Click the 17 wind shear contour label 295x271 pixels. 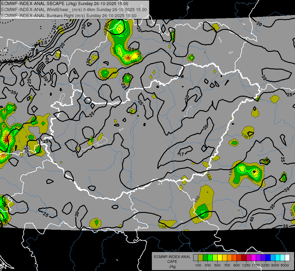(181, 154)
